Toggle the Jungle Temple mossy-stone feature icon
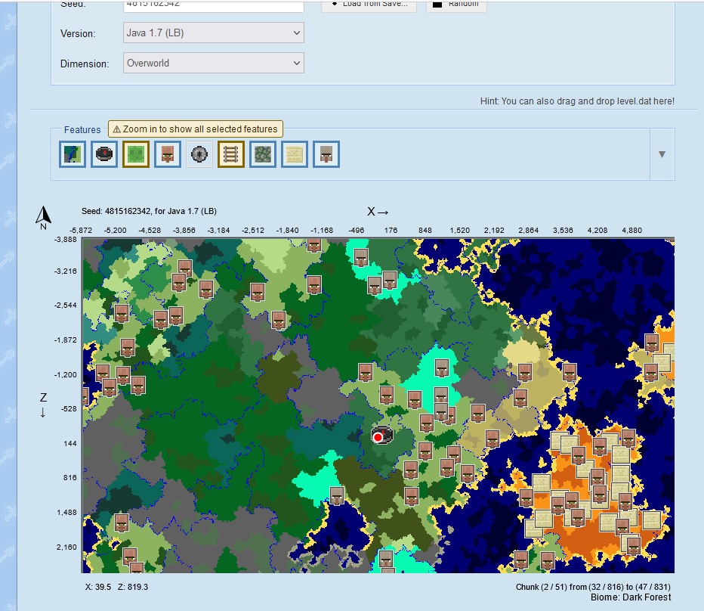This screenshot has height=611, width=704. pyautogui.click(x=263, y=154)
